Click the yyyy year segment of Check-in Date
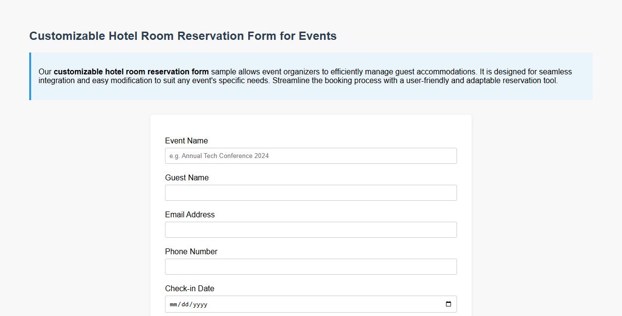 click(x=201, y=304)
